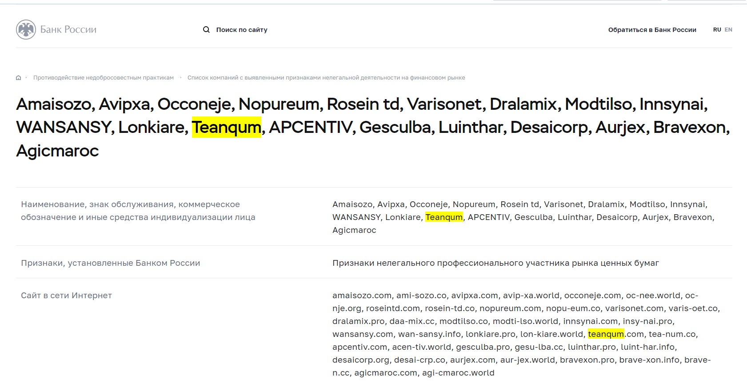Click 'Банк России' logo text
The width and height of the screenshot is (747, 384).
[x=68, y=30]
